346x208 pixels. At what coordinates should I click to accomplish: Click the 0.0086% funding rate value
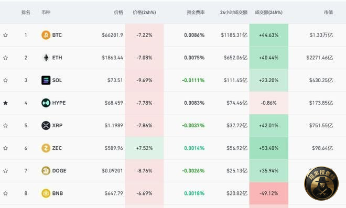pyautogui.click(x=194, y=35)
